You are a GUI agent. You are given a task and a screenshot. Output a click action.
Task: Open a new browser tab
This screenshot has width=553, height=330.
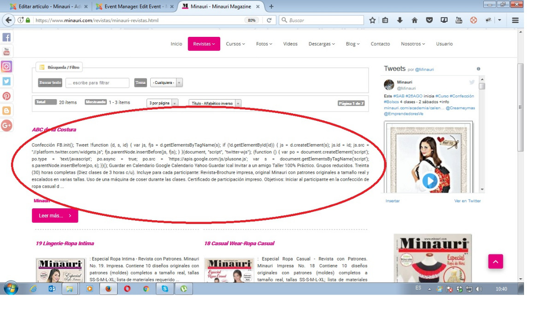[x=271, y=6]
